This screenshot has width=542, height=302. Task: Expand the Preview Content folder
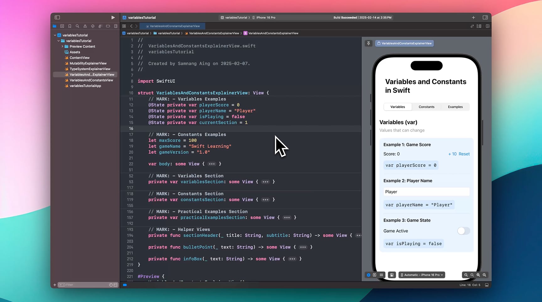pyautogui.click(x=62, y=46)
